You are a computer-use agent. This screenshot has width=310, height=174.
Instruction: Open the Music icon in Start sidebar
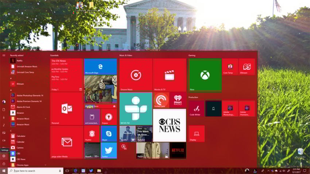pos(4,125)
